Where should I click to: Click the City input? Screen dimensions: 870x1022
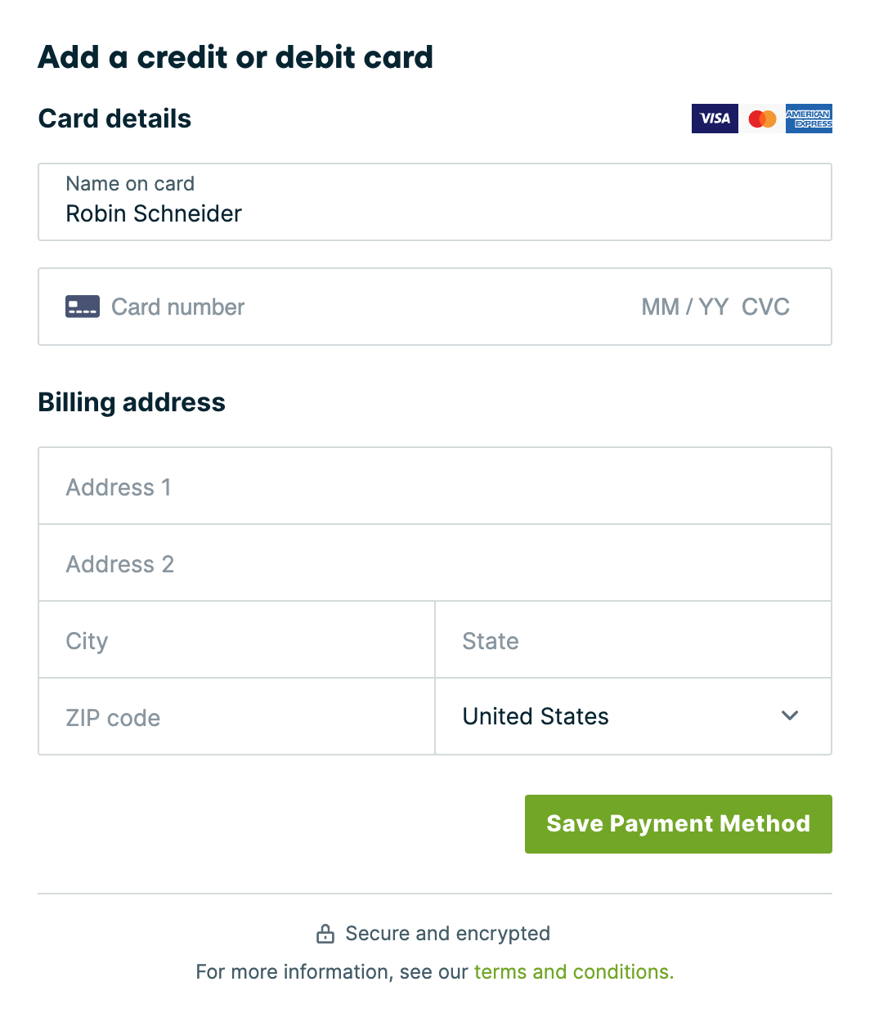204,640
